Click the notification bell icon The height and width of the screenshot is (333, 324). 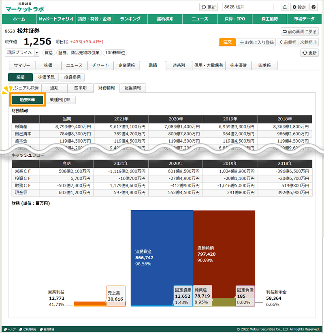(285, 7)
